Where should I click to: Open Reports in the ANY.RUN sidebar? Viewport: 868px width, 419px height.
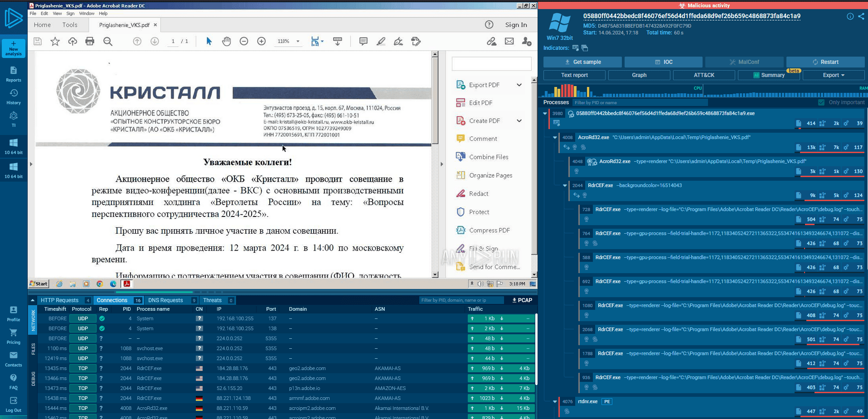(x=14, y=74)
